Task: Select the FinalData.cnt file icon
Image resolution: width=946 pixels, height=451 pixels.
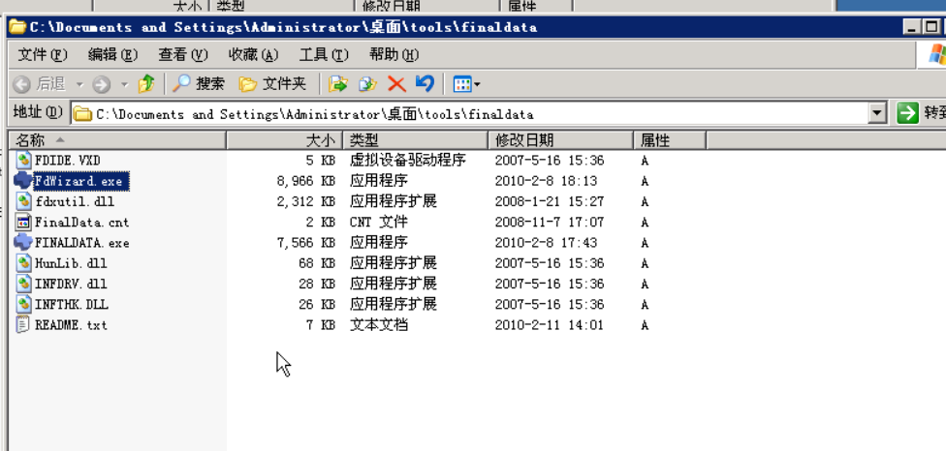Action: (23, 223)
